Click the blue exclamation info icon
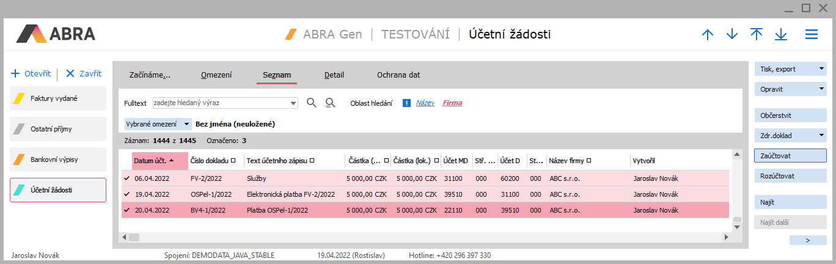Image resolution: width=836 pixels, height=264 pixels. coord(406,103)
